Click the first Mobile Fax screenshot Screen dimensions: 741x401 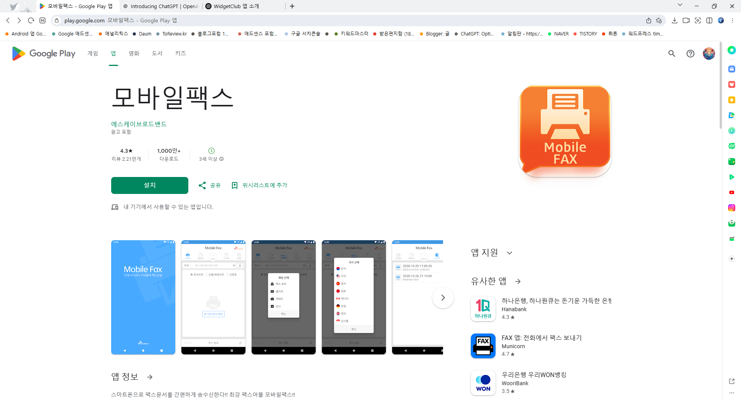[143, 297]
